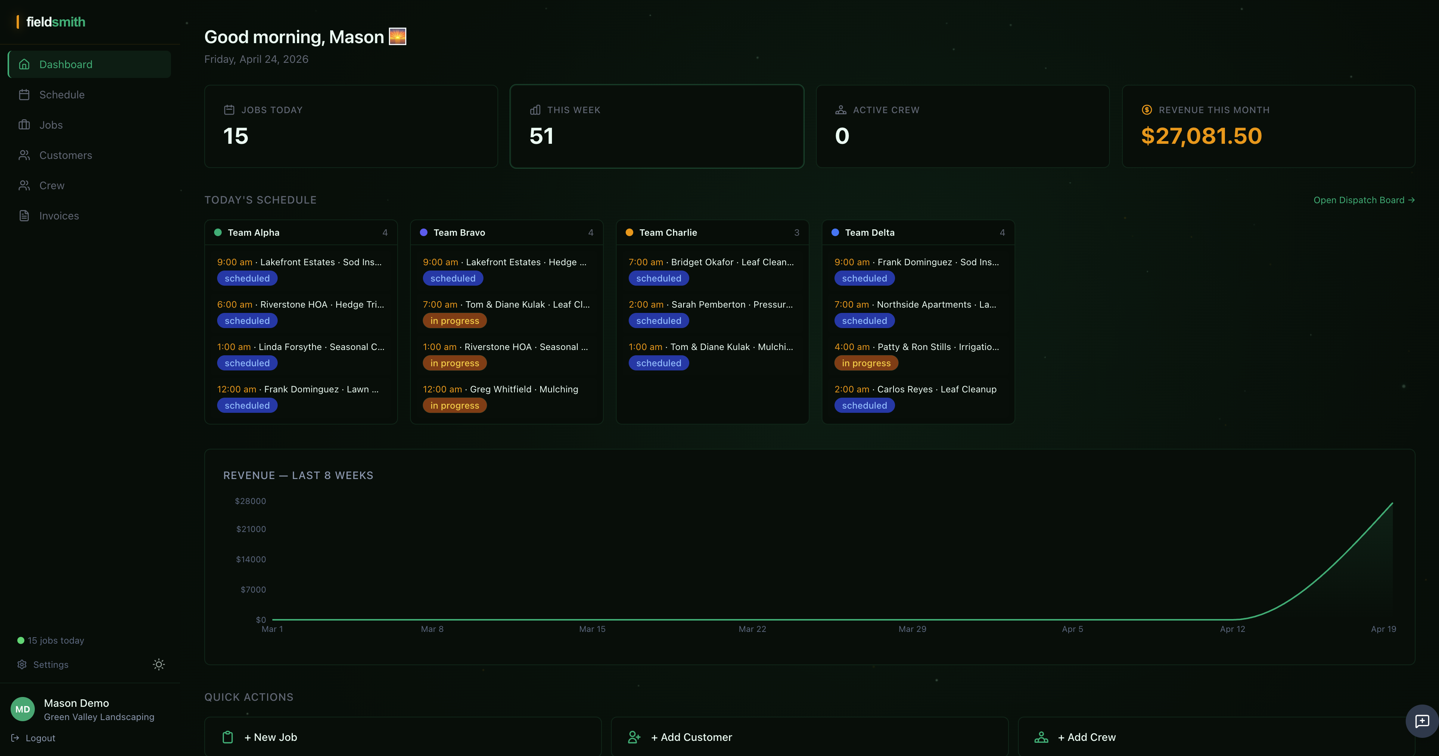Click the Team Charlie header
The height and width of the screenshot is (756, 1439).
pyautogui.click(x=712, y=232)
